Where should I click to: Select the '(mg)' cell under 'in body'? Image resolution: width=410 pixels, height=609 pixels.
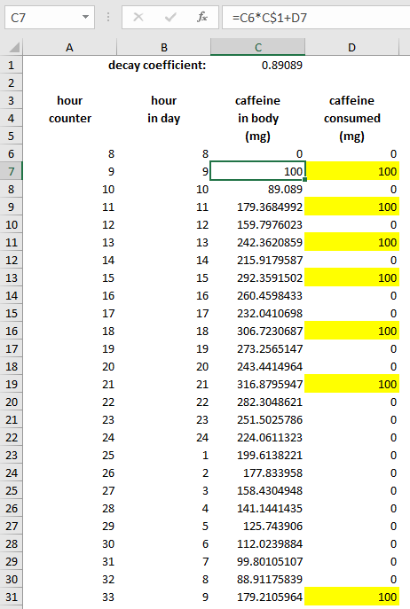258,136
